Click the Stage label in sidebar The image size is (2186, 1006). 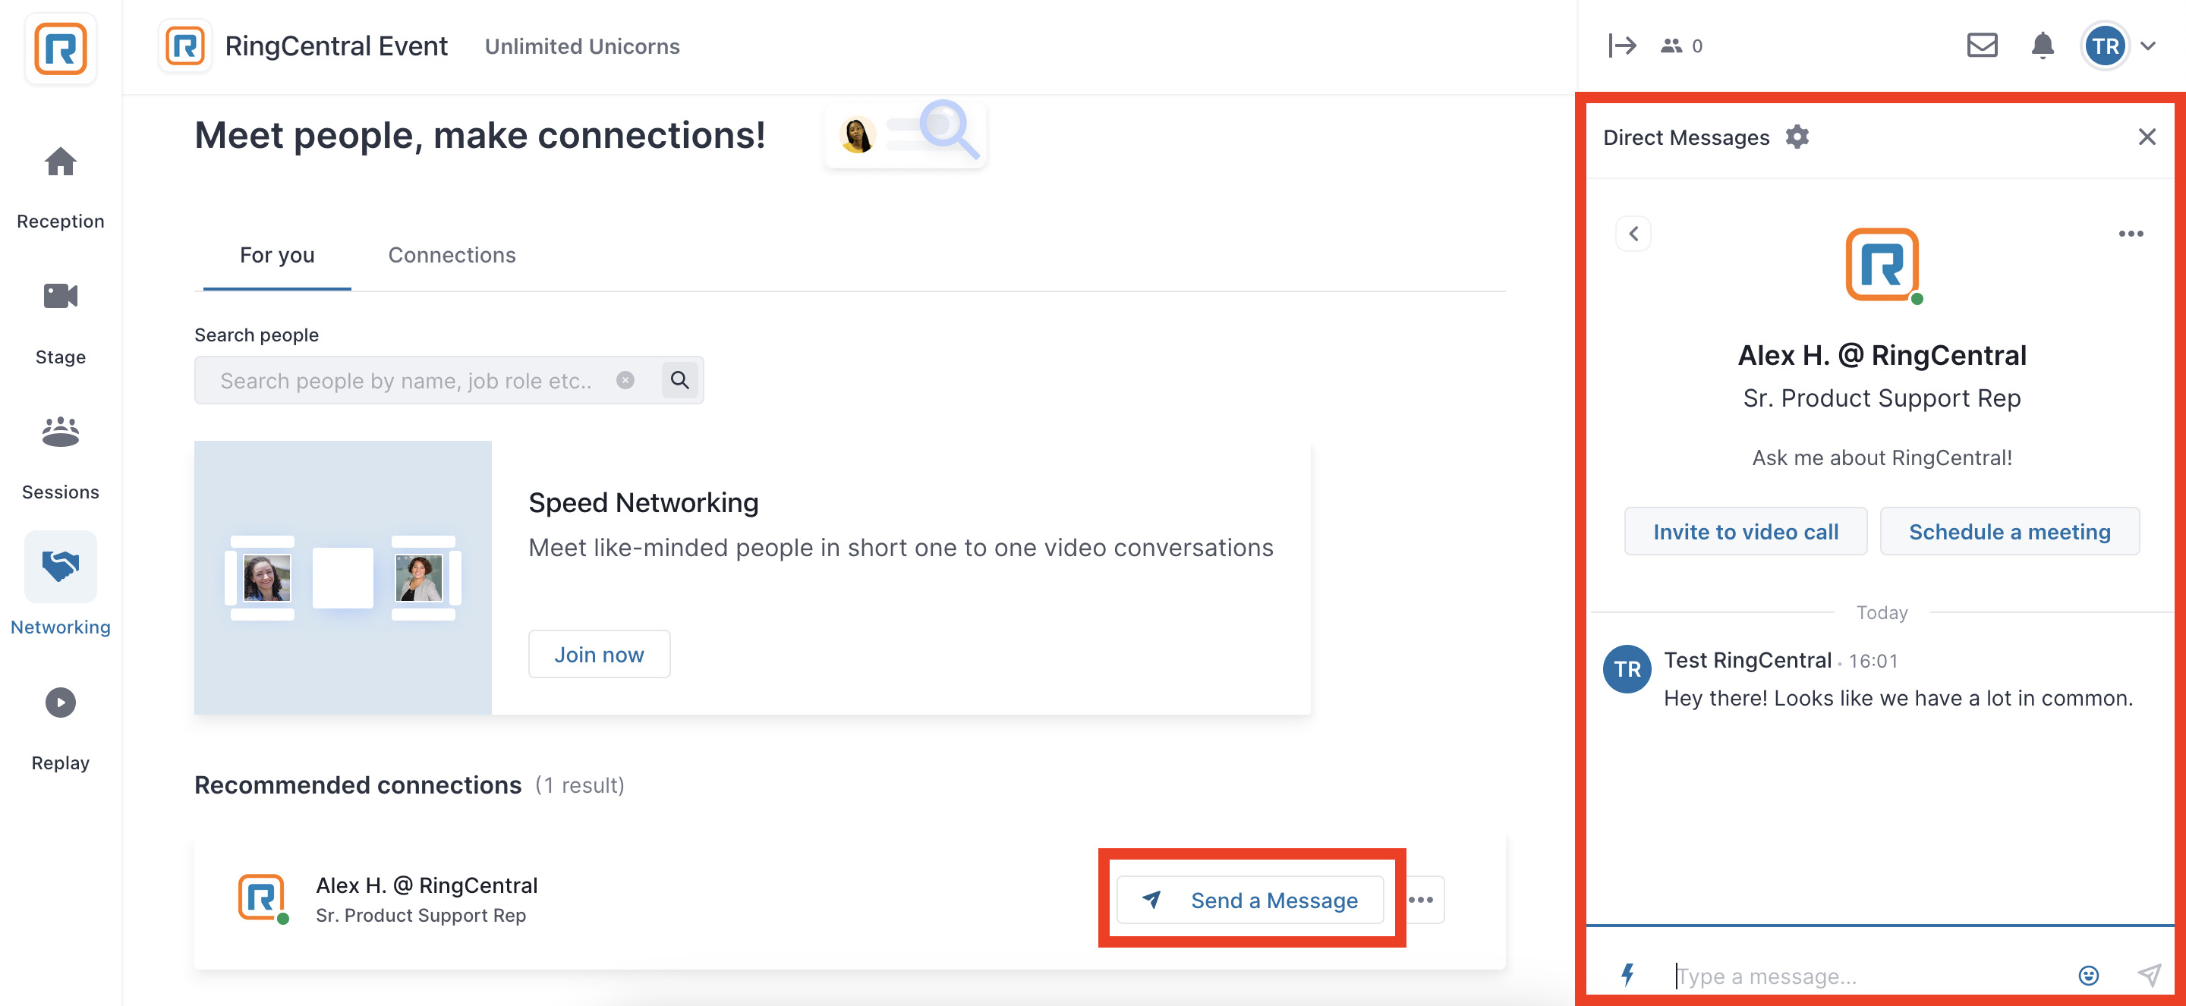(x=60, y=357)
